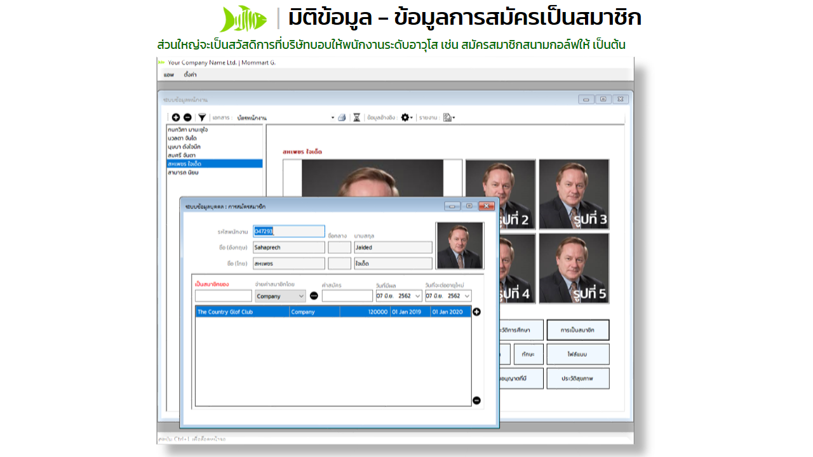This screenshot has height=457, width=813.
Task: Click the 01 Jan 2019 date cell
Action: pos(410,312)
